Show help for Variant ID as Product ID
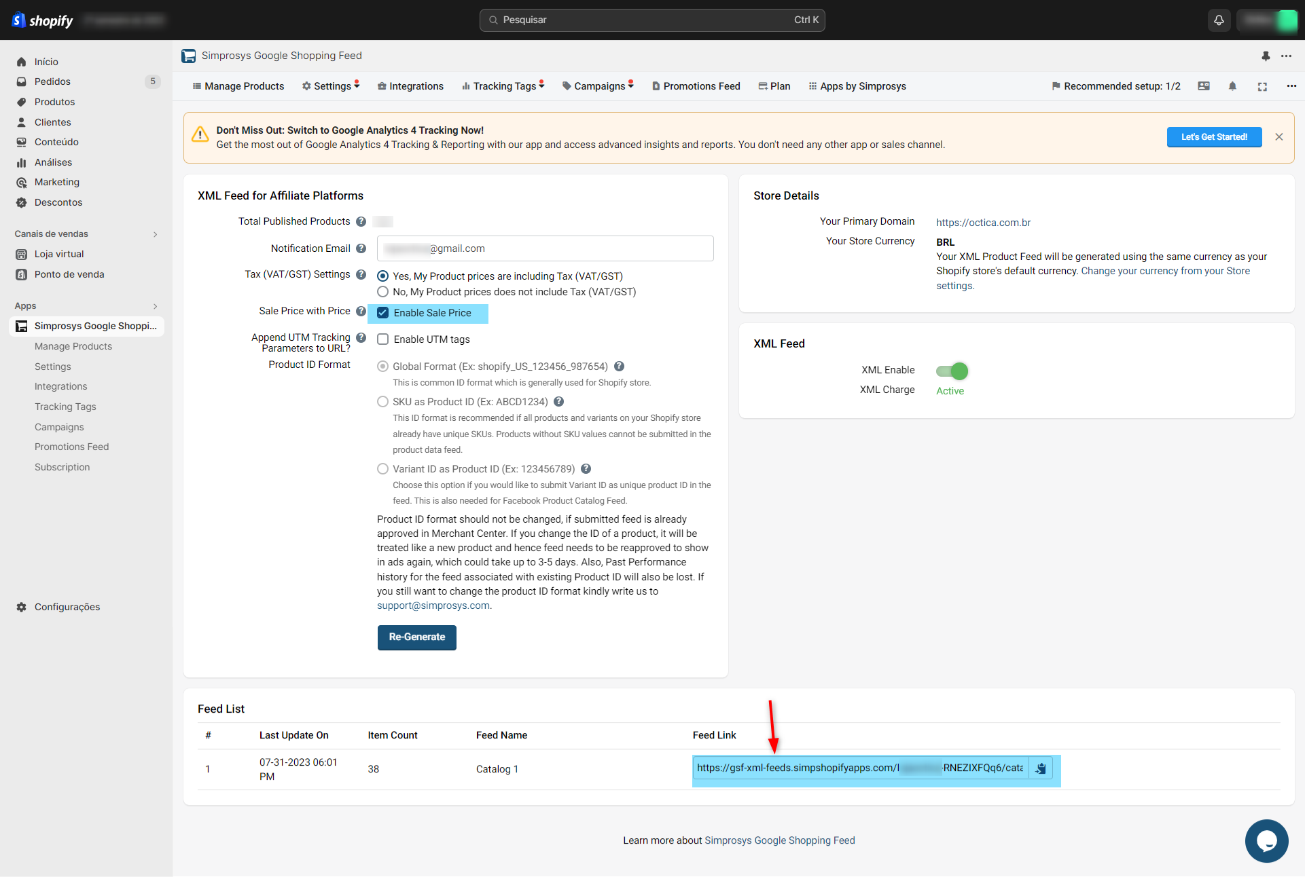Screen dimensions: 1305x877 point(586,469)
